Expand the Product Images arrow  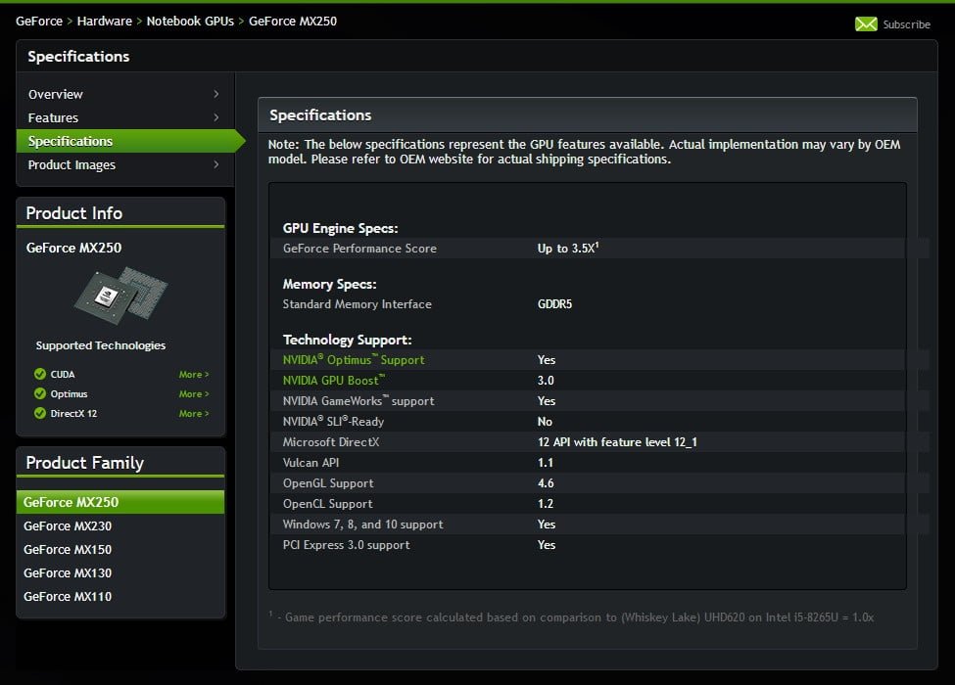click(216, 164)
